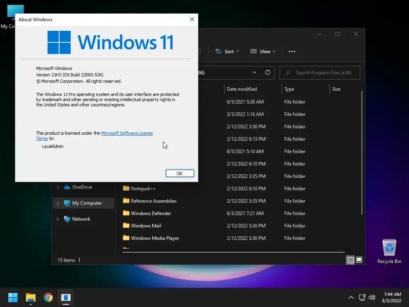Click the 6/5/2021 5:10 AM date cell
The width and height of the screenshot is (409, 307).
coord(245,152)
